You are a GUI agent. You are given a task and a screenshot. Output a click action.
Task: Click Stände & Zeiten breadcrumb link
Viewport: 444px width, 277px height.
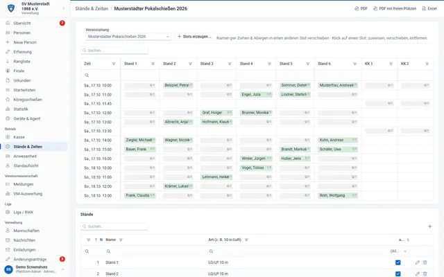coord(92,9)
